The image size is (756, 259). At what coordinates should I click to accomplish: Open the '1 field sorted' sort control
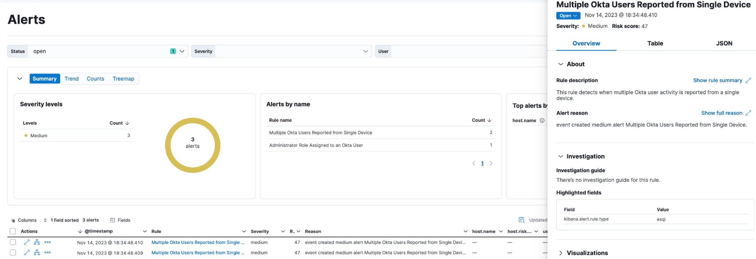click(61, 220)
